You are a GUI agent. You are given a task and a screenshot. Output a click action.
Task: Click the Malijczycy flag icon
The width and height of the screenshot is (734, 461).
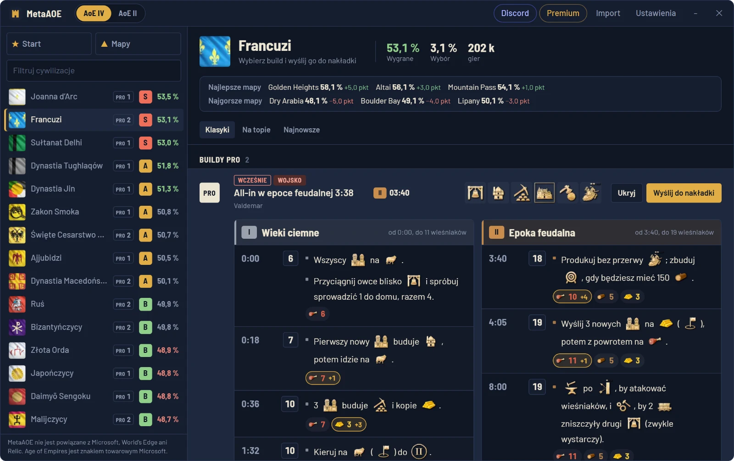coord(17,419)
